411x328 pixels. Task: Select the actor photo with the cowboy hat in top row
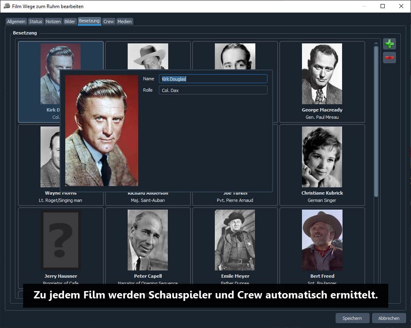[148, 56]
